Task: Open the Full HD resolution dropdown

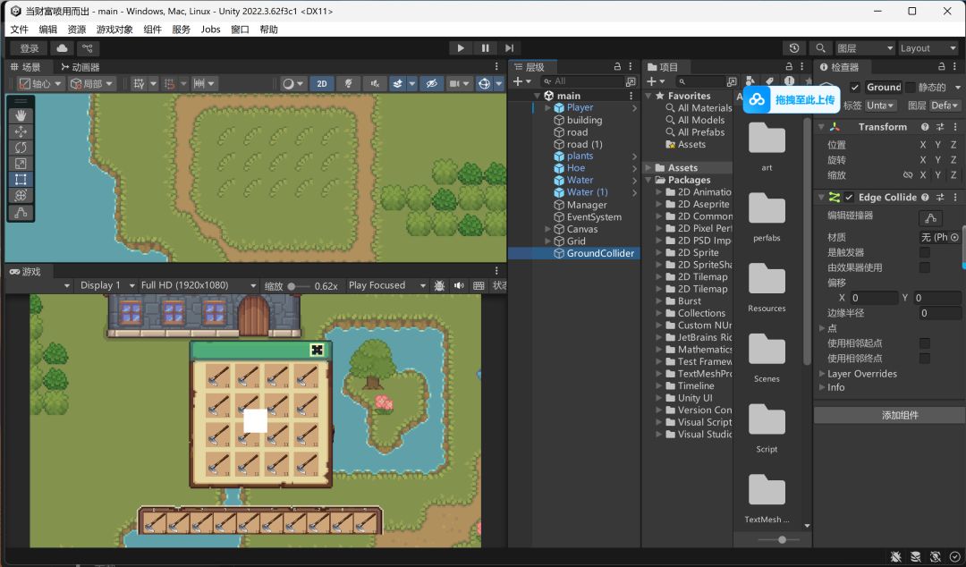Action: 199,286
